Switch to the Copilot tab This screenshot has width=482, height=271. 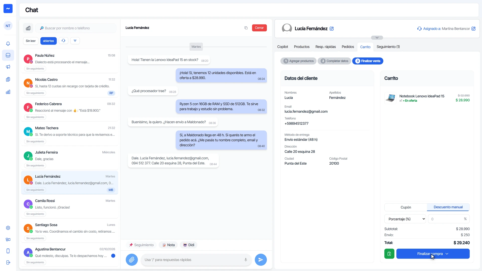coord(282,47)
